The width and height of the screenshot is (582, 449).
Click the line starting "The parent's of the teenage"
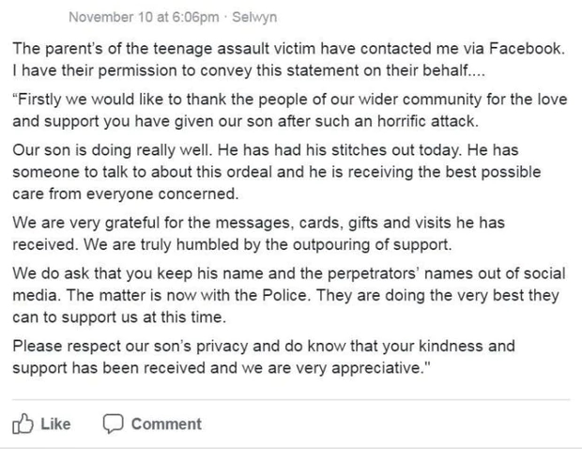point(288,49)
